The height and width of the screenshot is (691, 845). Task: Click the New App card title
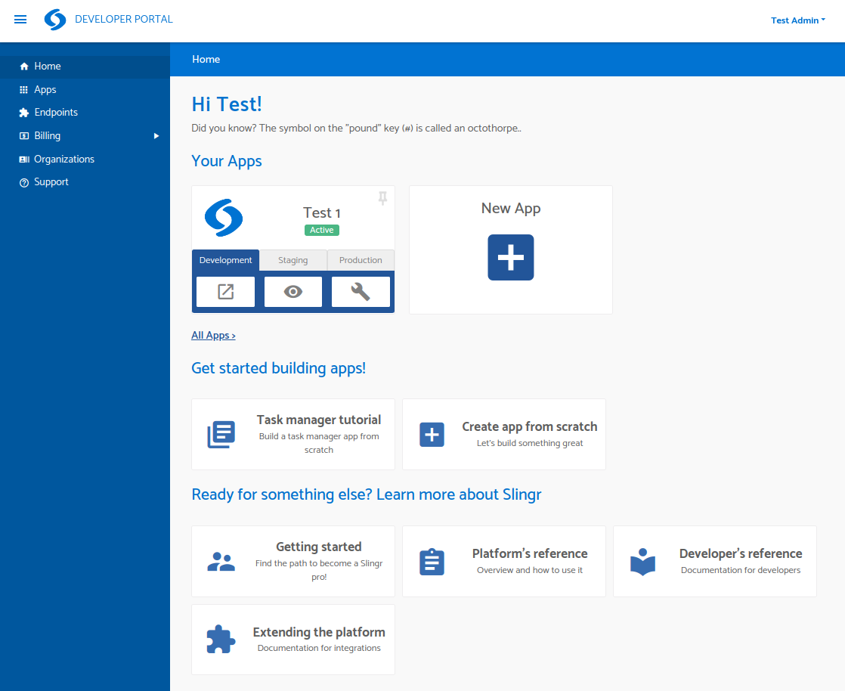point(511,208)
